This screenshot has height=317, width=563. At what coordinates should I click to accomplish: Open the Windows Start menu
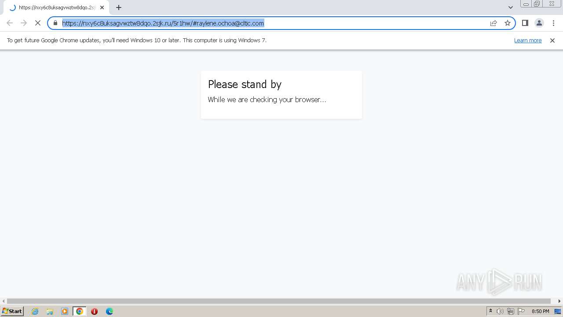click(12, 311)
